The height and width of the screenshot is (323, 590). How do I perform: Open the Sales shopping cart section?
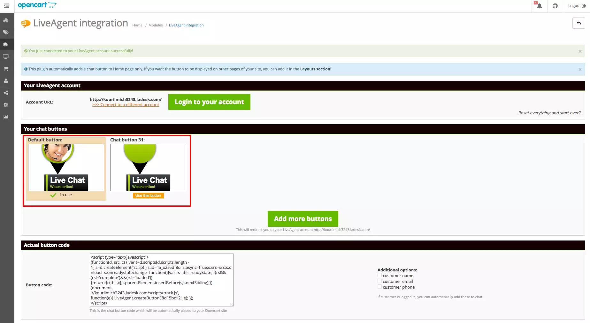coord(6,68)
